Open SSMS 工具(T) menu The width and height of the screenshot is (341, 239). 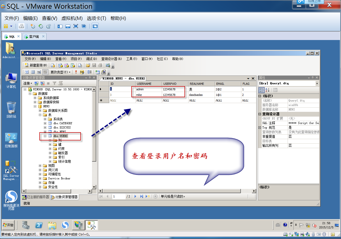click(x=132, y=59)
